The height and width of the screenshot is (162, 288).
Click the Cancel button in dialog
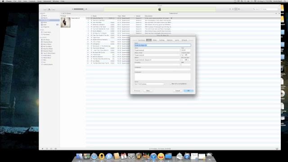coord(178,91)
